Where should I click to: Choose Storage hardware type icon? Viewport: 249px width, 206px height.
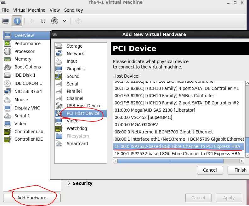click(59, 46)
